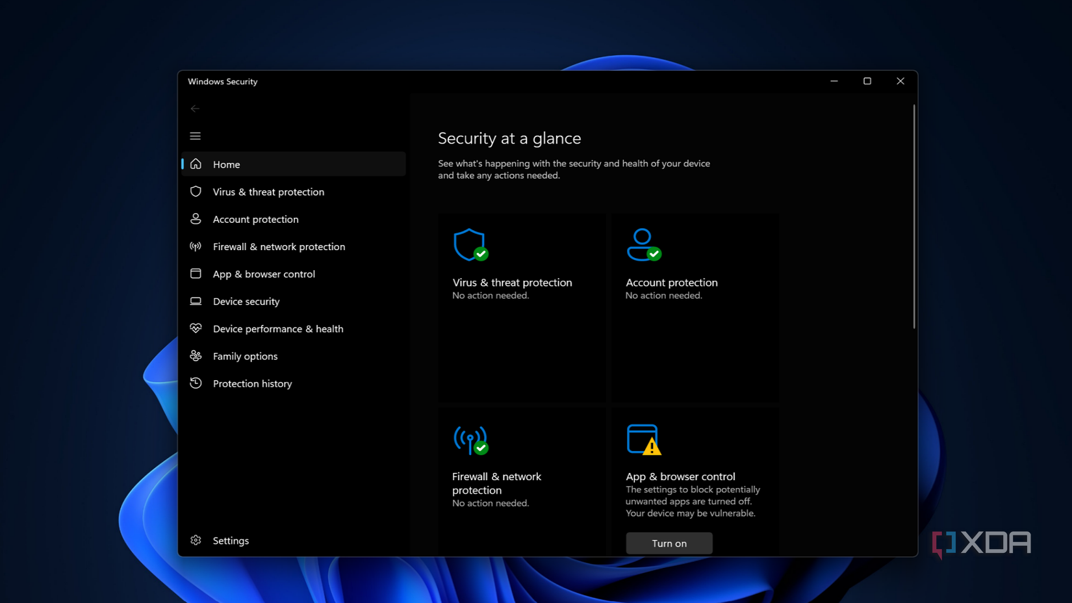The width and height of the screenshot is (1072, 603).
Task: Go to Firewall & network protection in sidebar
Action: pyautogui.click(x=294, y=246)
